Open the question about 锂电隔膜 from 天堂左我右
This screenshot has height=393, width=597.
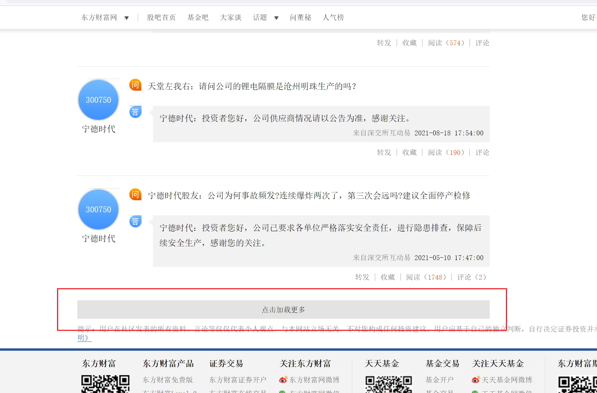252,86
